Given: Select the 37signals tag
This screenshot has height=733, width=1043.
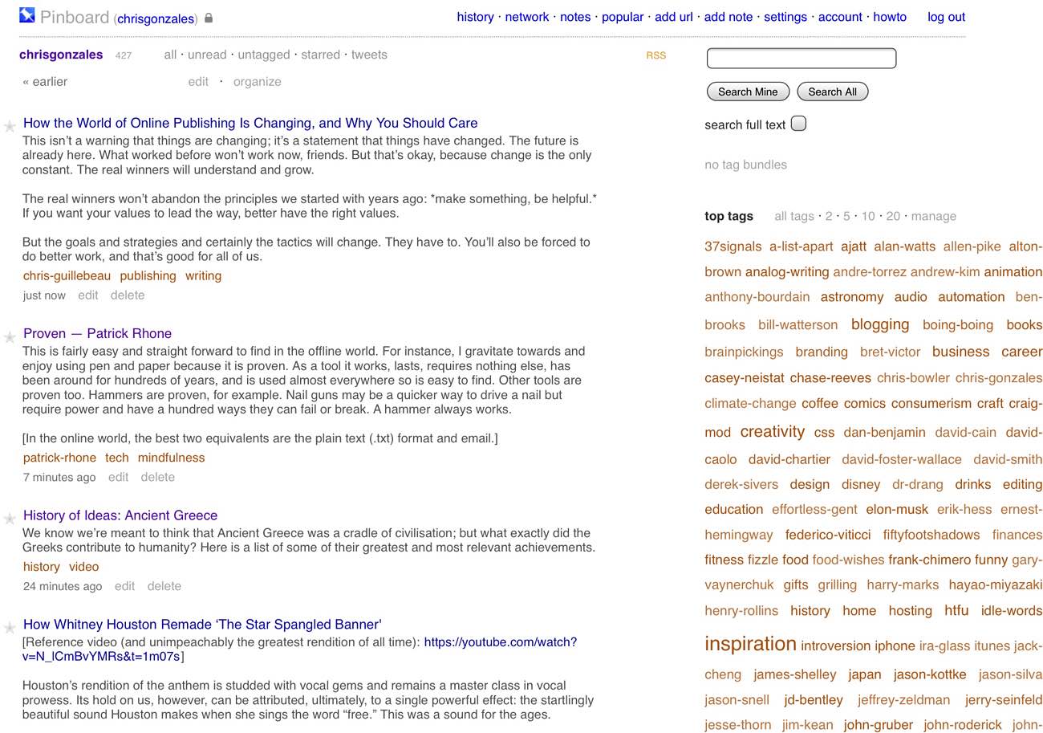Looking at the screenshot, I should point(733,246).
